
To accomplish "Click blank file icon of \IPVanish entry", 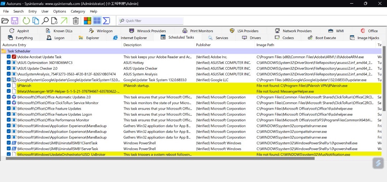I will pyautogui.click(x=14, y=86).
